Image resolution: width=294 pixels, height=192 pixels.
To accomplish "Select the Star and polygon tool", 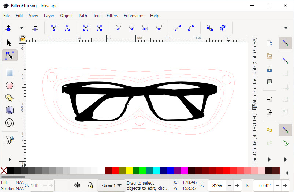I will coord(10,98).
